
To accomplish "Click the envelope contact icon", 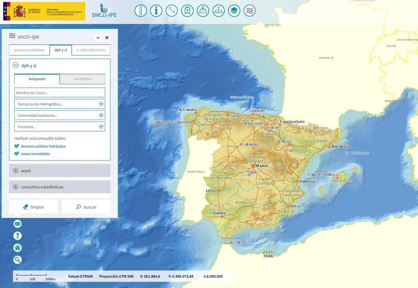I will [x=17, y=224].
